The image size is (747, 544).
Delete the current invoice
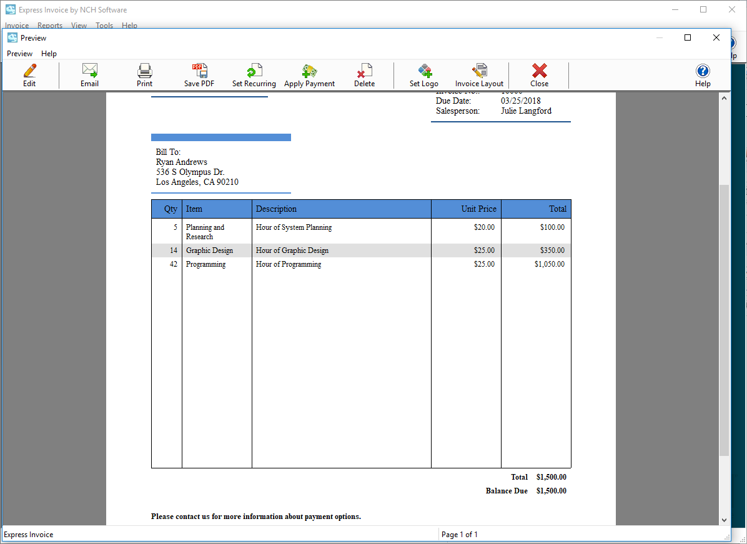[364, 74]
